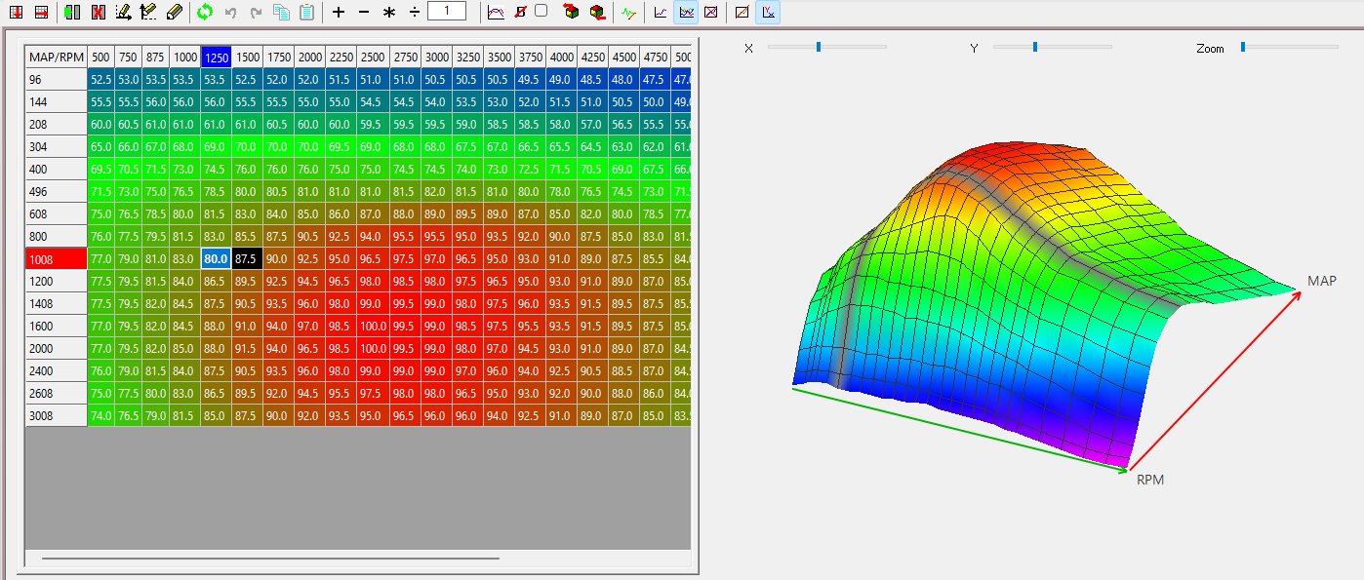Click the plus add operator button
The image size is (1364, 580).
(x=339, y=13)
